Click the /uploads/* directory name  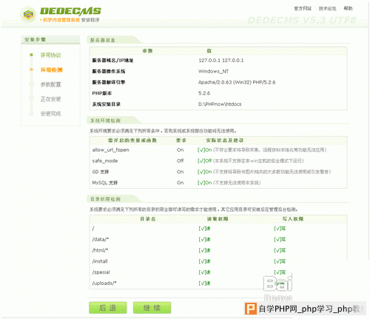tap(104, 283)
